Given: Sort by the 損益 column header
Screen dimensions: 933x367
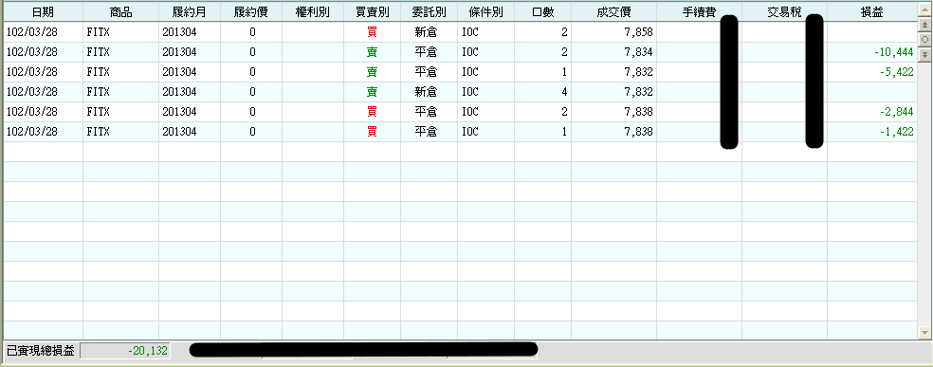Looking at the screenshot, I should 871,12.
